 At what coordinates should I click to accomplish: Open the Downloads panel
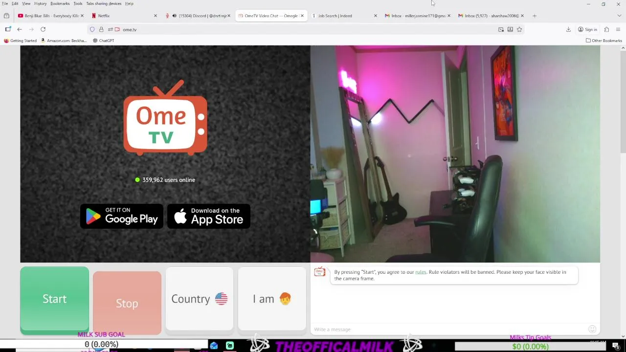point(568,29)
